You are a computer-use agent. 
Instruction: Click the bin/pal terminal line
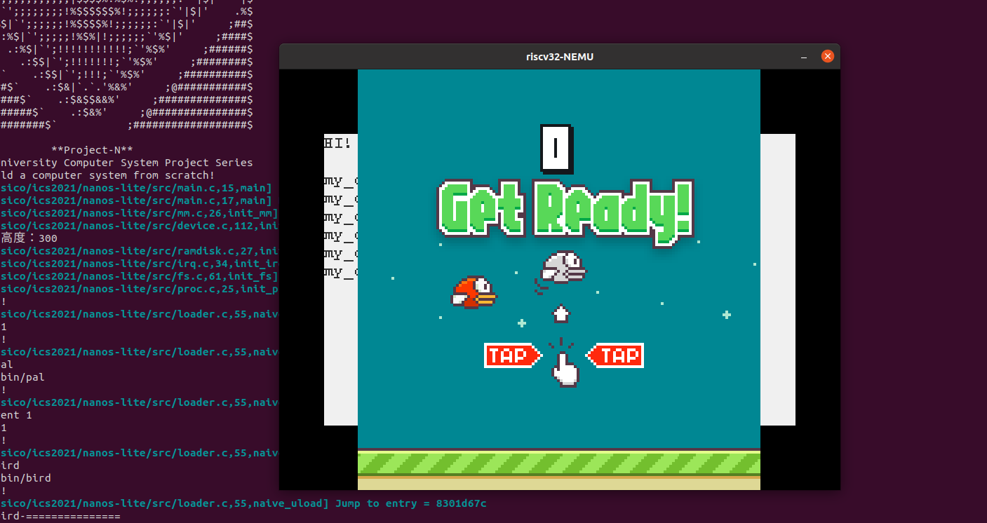pyautogui.click(x=22, y=377)
